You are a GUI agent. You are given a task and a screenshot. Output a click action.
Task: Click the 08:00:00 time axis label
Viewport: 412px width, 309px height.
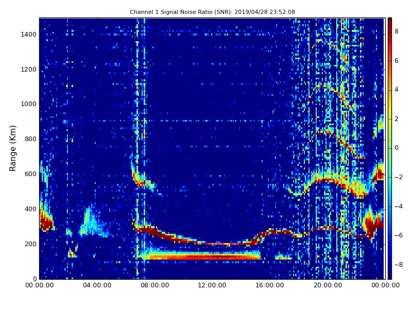pos(155,285)
